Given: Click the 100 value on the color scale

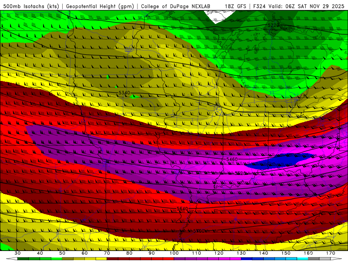Looking at the screenshot, I should (x=174, y=253).
